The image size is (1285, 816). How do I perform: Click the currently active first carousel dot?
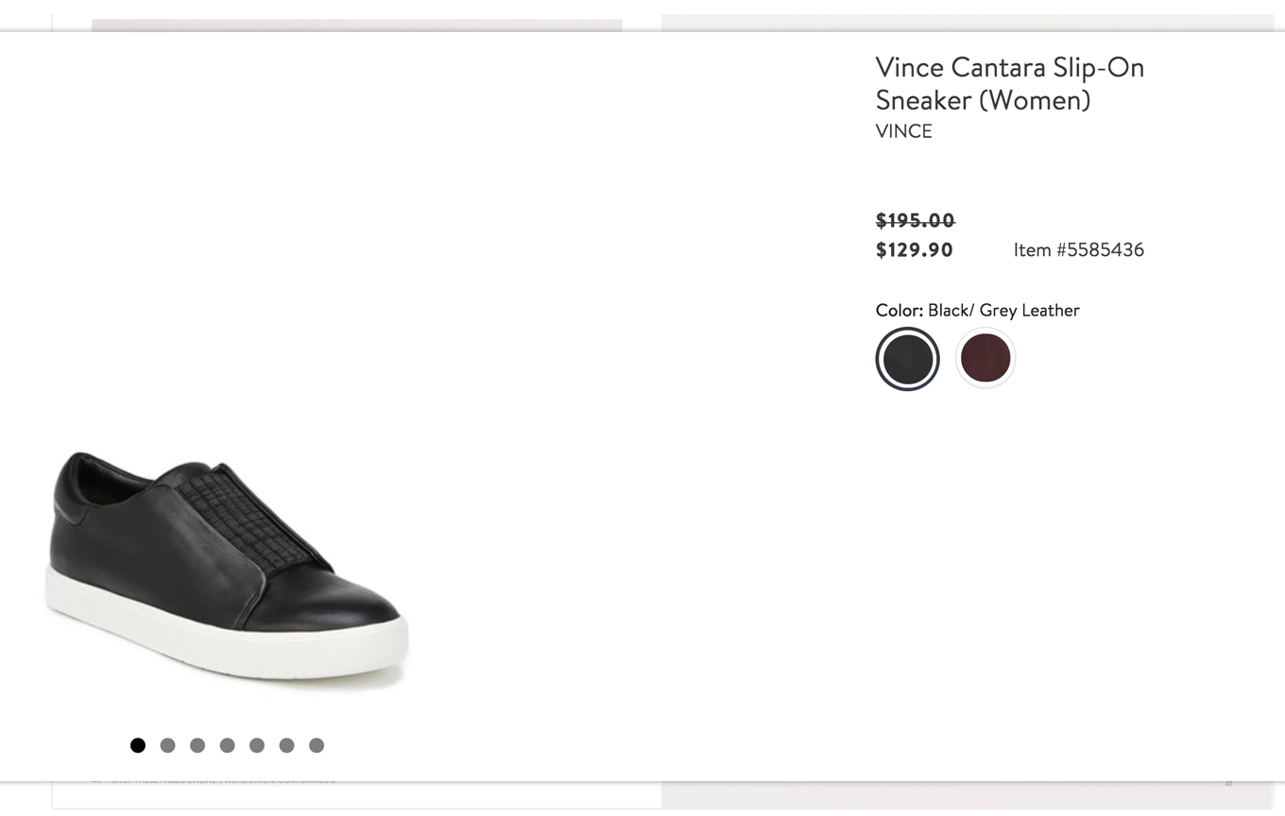[137, 745]
